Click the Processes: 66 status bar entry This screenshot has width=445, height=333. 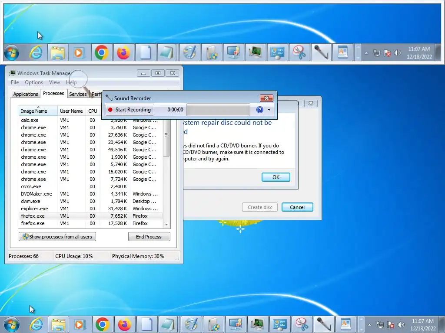(x=23, y=256)
